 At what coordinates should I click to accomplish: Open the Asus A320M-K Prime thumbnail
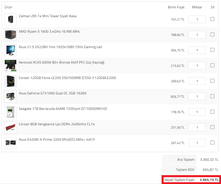coord(10,143)
